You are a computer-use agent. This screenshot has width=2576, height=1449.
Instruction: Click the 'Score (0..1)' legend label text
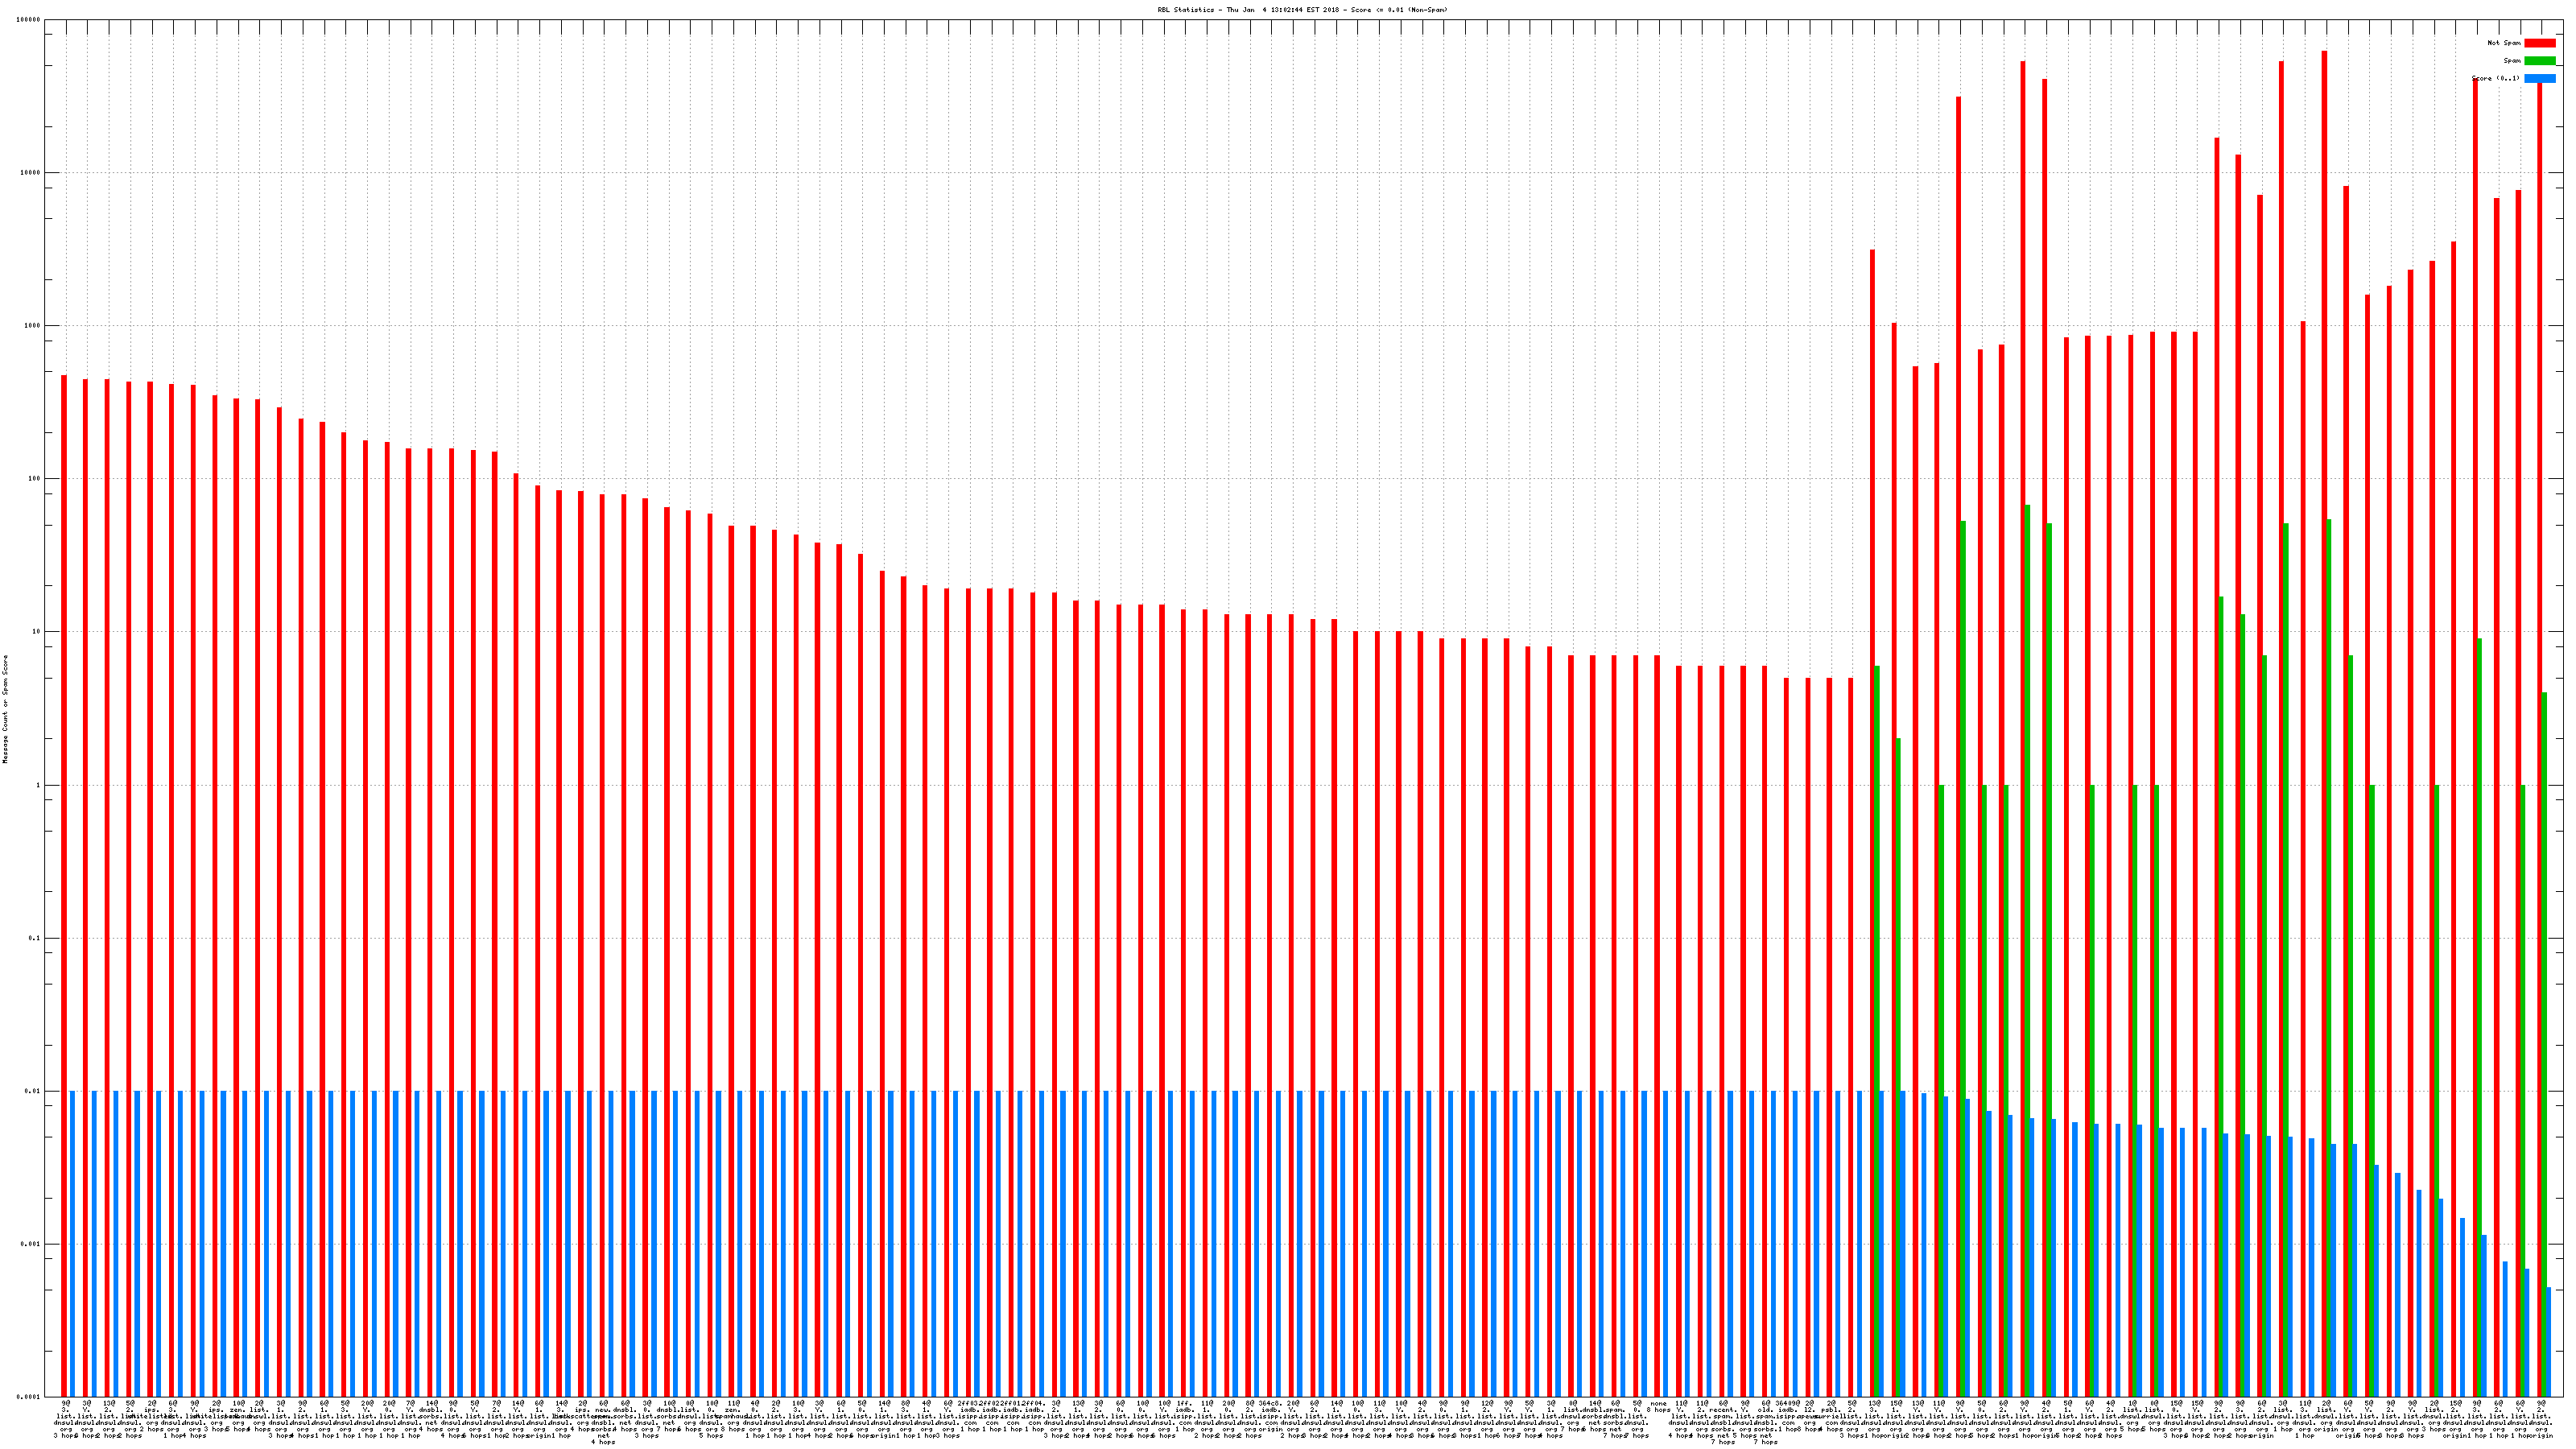[x=2495, y=78]
